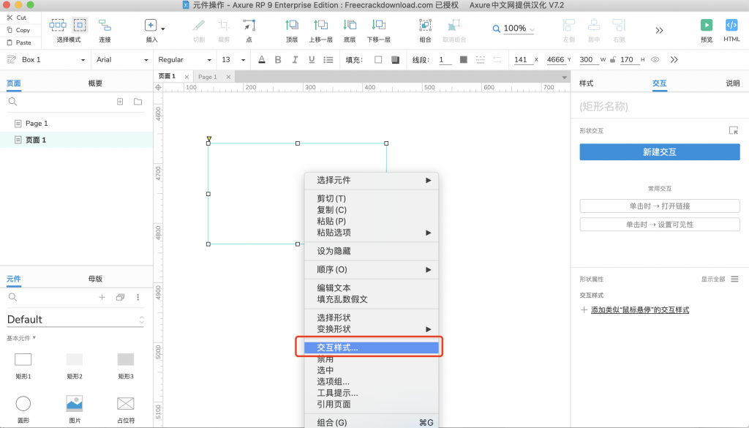This screenshot has width=749, height=428.
Task: Select the Connect (连接) tool icon
Action: coord(105,26)
